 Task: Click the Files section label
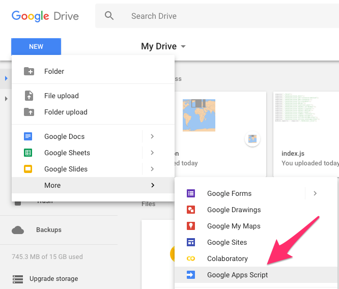pyautogui.click(x=149, y=204)
